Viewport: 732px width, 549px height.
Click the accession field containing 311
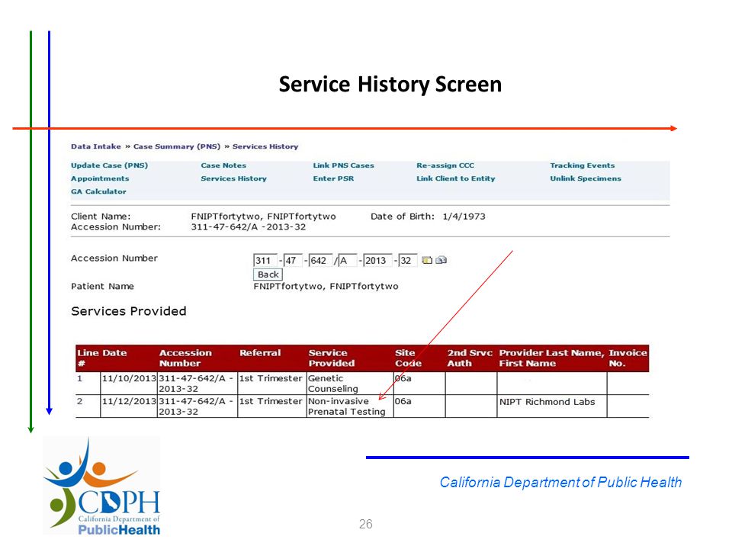tap(265, 261)
